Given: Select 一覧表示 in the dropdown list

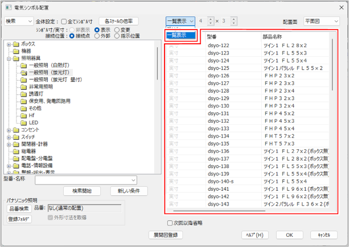Looking at the screenshot, I should [180, 35].
